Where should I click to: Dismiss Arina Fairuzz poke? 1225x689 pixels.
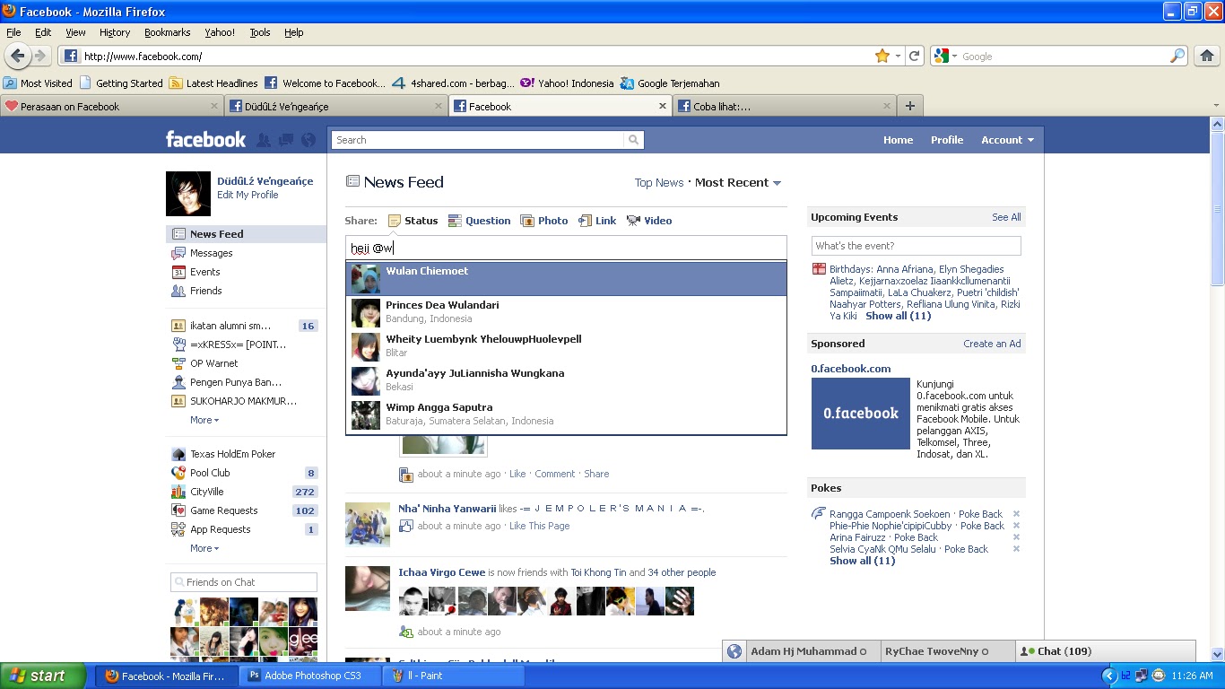[1016, 537]
